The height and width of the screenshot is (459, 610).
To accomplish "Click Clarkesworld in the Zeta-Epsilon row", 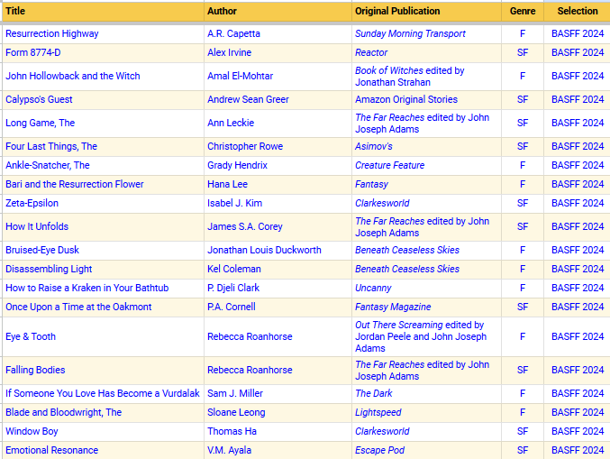I will pyautogui.click(x=382, y=203).
